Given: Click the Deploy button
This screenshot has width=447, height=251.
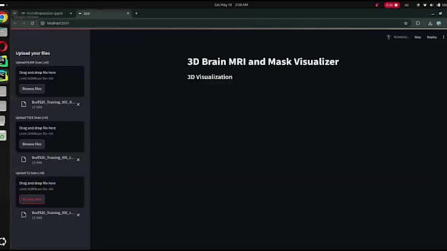Looking at the screenshot, I should click(432, 37).
